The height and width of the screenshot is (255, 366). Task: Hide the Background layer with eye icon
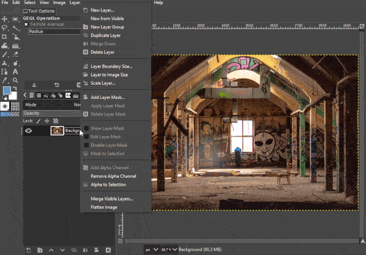pyautogui.click(x=29, y=131)
